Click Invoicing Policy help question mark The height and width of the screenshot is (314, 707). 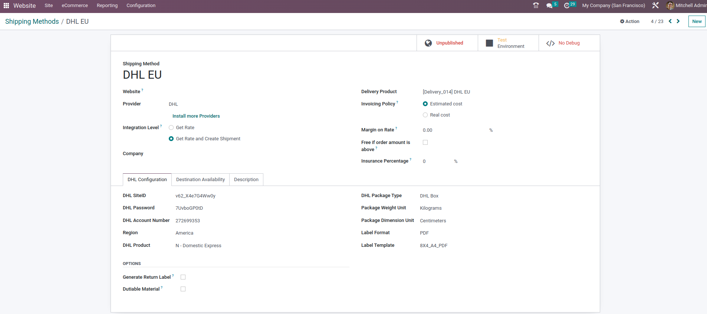[397, 102]
